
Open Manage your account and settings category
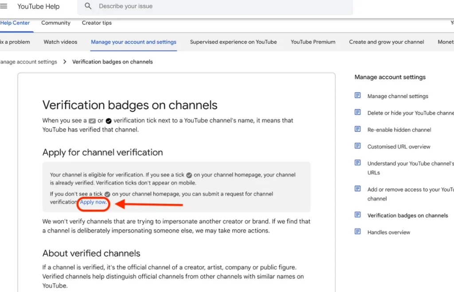click(133, 42)
